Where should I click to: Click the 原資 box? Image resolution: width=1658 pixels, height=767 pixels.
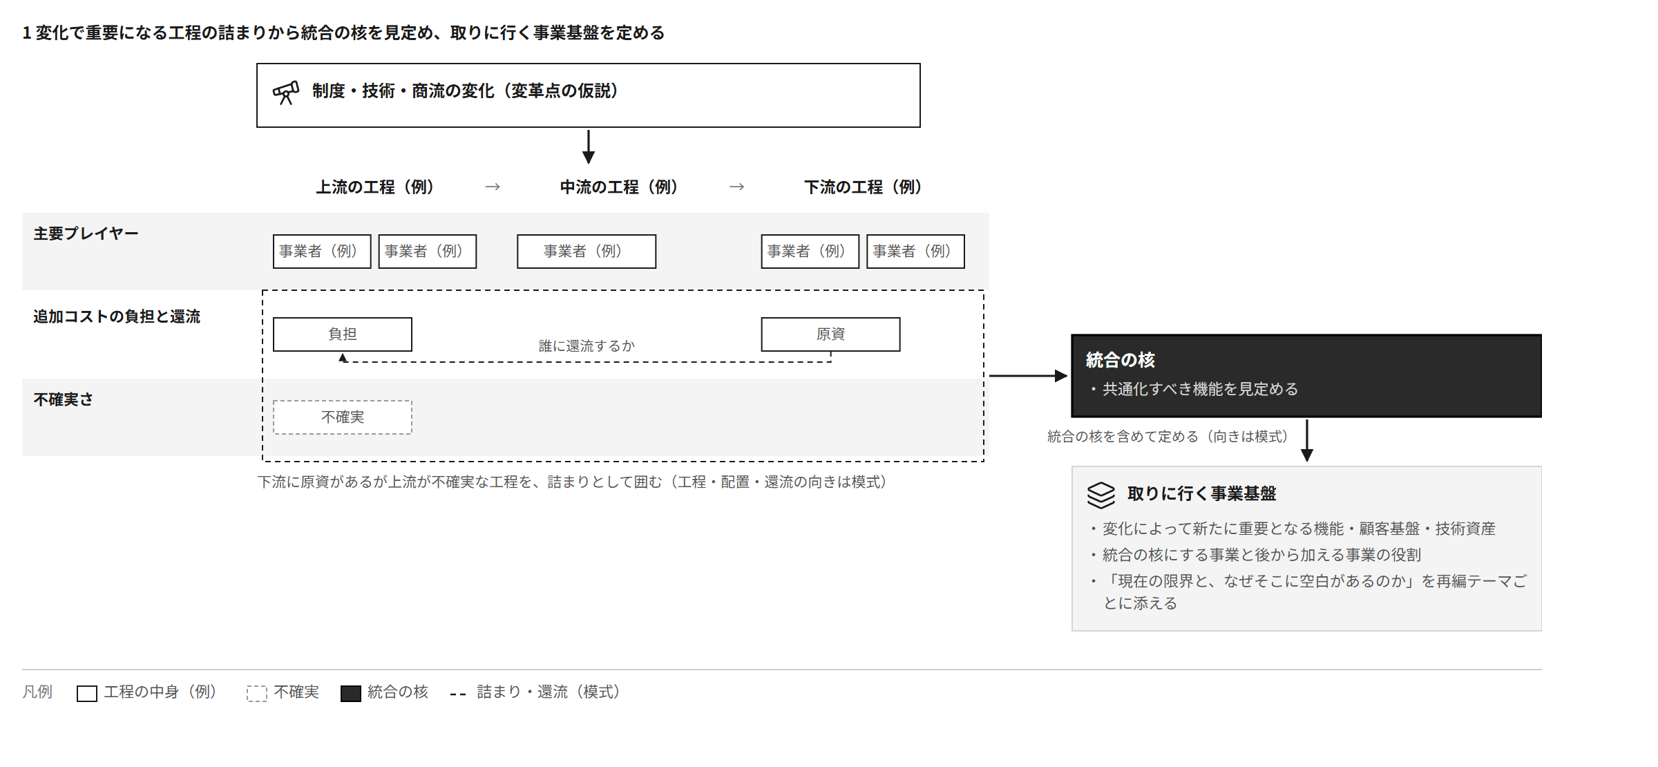point(830,334)
